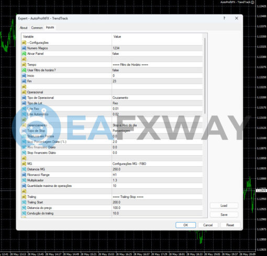
Task: Edit the Multiplicador value 1.3
Action: (157, 180)
